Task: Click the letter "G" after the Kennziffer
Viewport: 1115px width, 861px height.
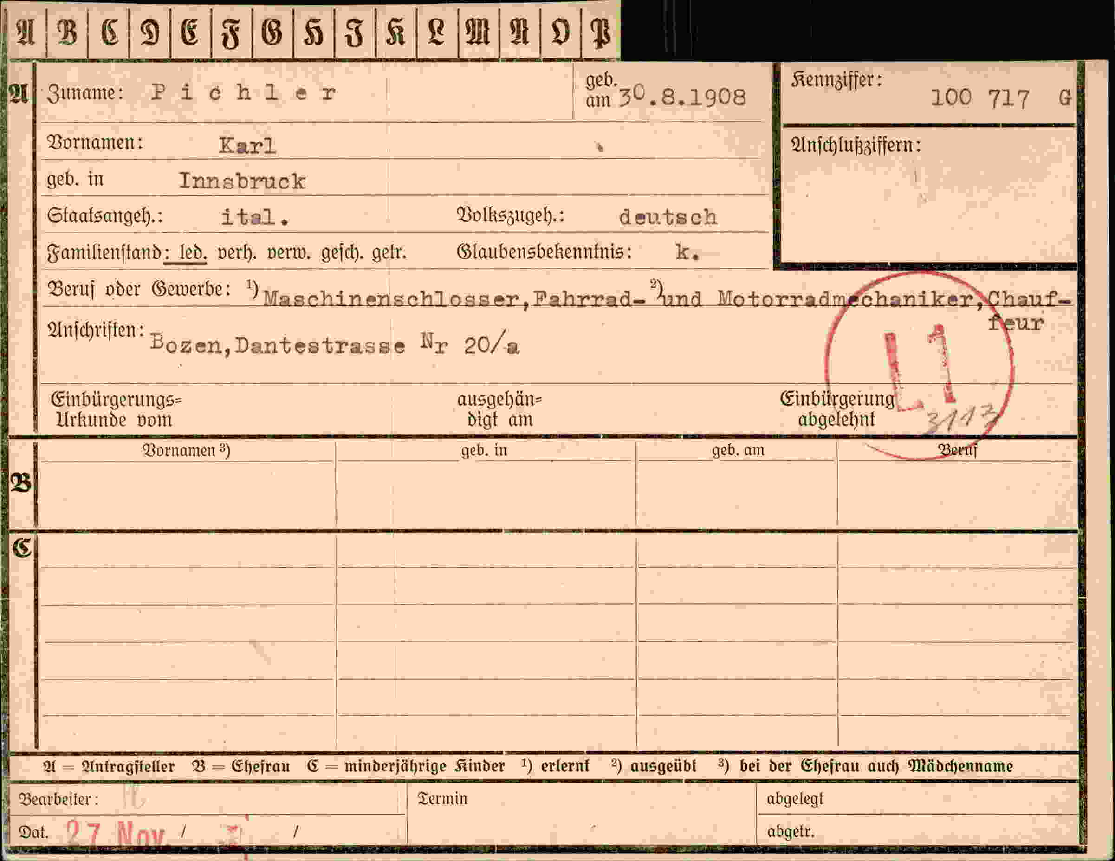Action: pyautogui.click(x=1064, y=97)
